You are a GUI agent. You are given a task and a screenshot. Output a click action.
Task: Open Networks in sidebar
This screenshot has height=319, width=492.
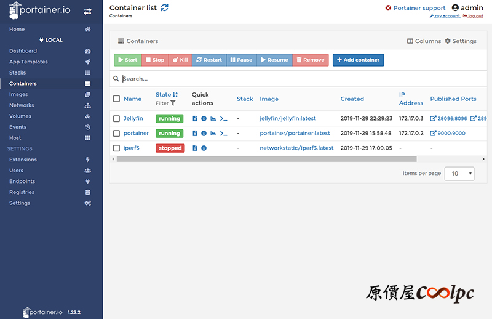coord(52,105)
